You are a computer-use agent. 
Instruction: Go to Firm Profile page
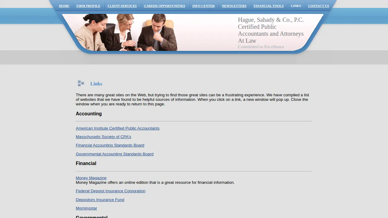[x=88, y=6]
